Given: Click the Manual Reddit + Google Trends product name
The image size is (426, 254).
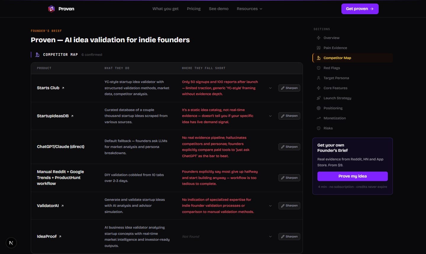Looking at the screenshot, I should [x=60, y=178].
